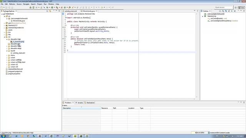Open the Refactor menu
Viewport: 246px width, 138px height.
(12, 4)
